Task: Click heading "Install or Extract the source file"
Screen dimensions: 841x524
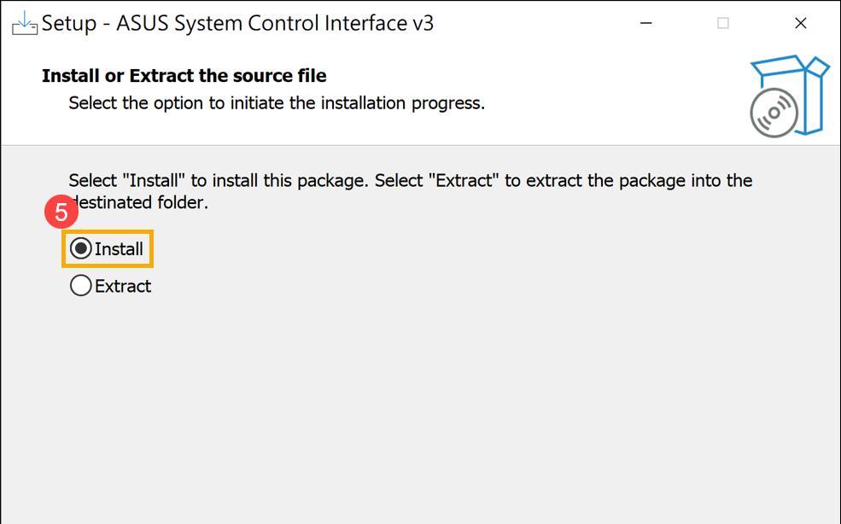Action: [184, 76]
